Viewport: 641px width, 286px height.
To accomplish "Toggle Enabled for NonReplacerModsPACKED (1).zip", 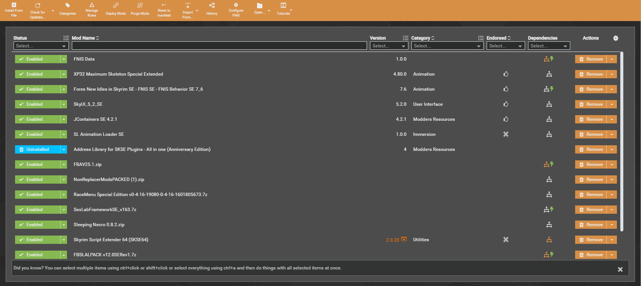I will tap(38, 180).
